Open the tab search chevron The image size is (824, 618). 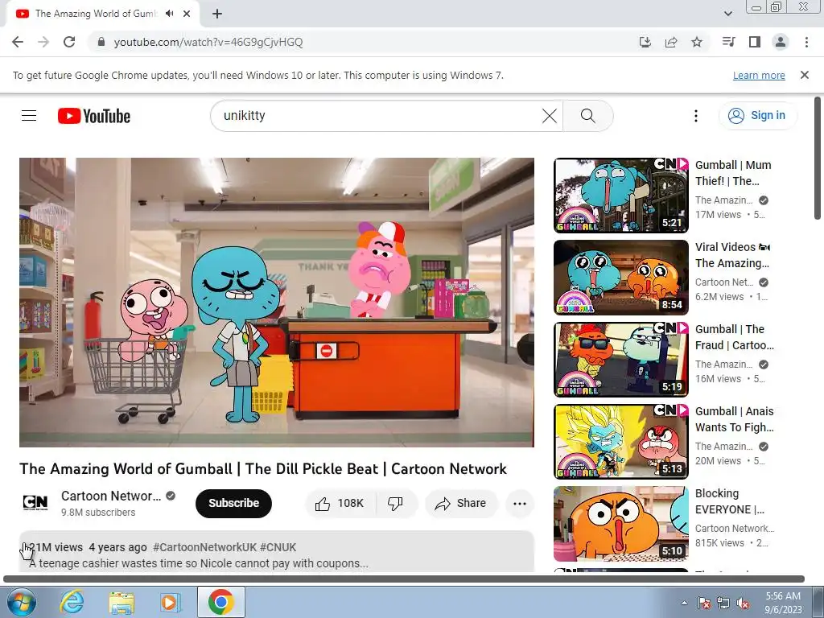727,14
